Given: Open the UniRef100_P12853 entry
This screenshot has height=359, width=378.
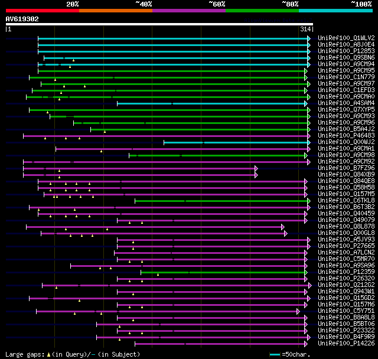Looking at the screenshot, I should click(x=346, y=51).
